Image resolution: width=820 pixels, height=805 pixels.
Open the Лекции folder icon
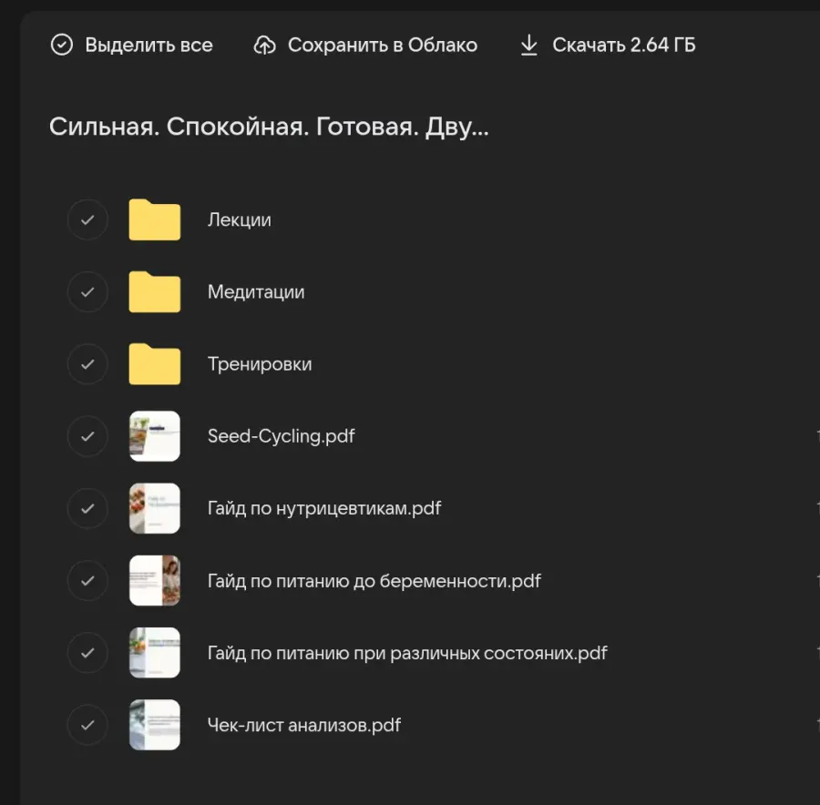(x=154, y=219)
